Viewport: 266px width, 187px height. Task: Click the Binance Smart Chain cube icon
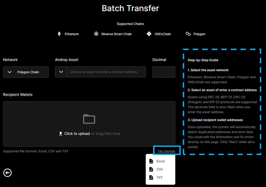click(96, 34)
